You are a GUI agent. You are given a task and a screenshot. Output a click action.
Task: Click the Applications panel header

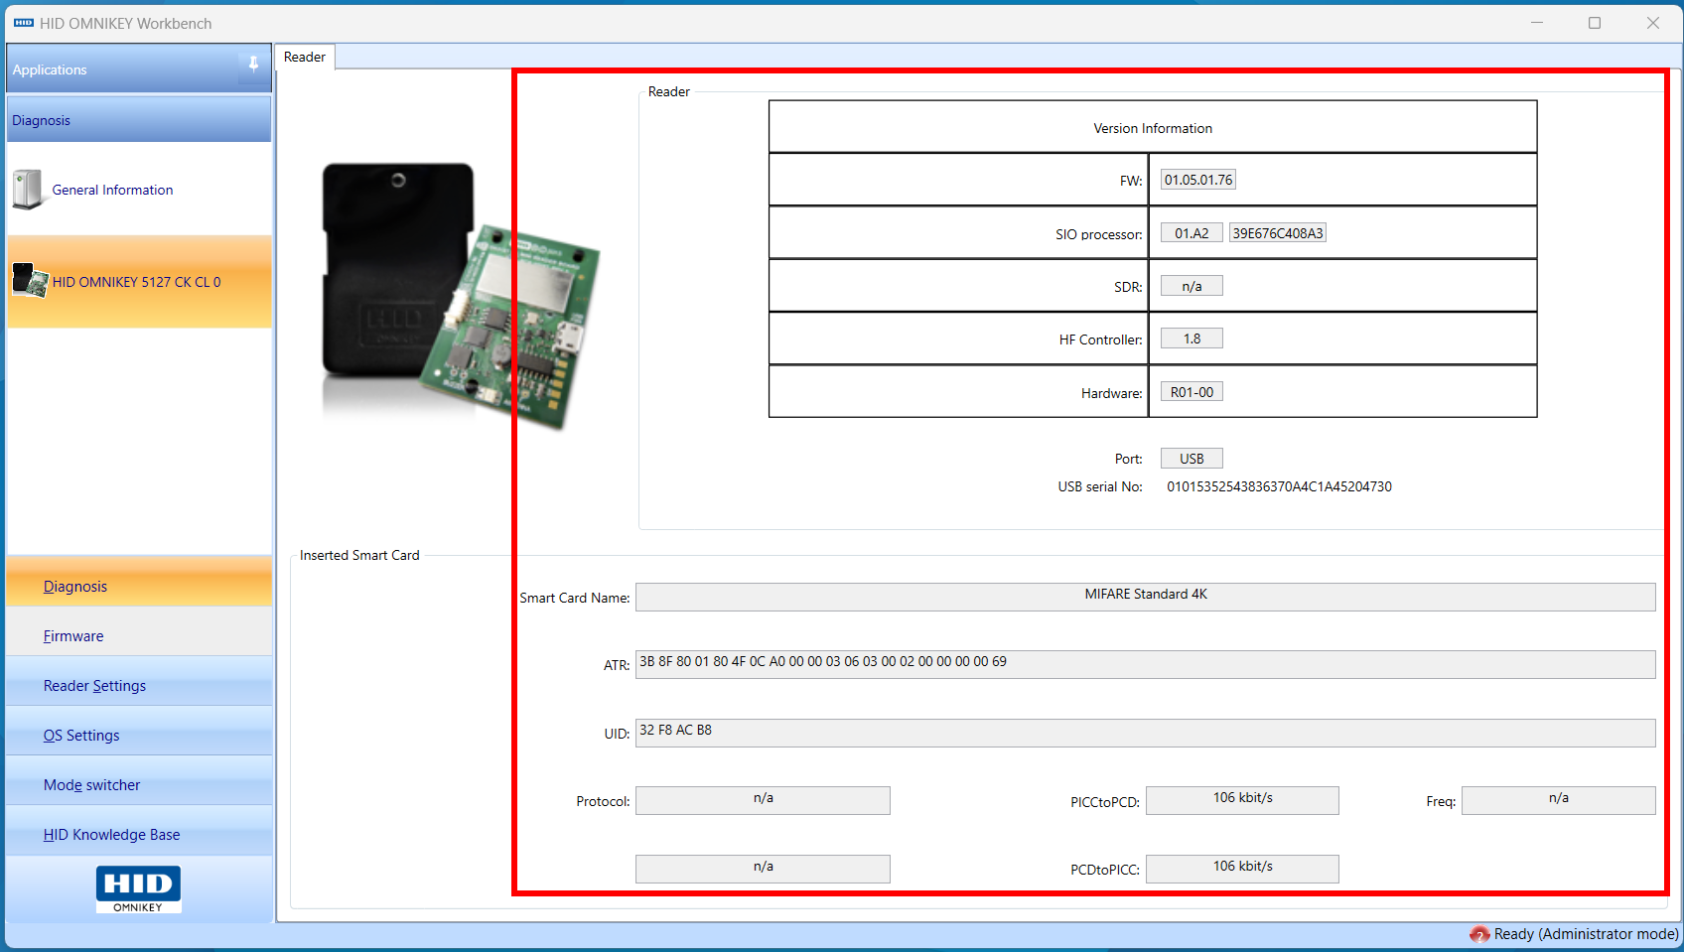click(139, 68)
